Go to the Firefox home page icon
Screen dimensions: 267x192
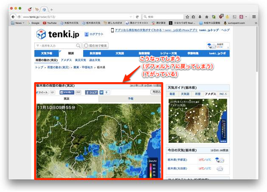tap(206, 17)
